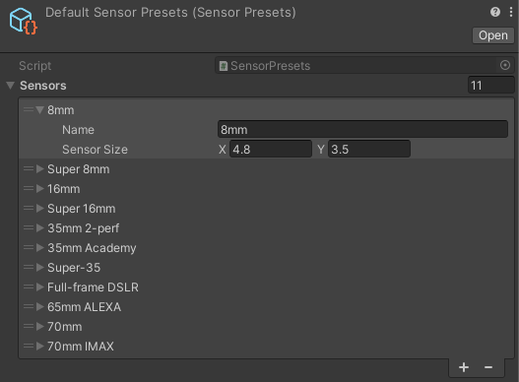Add a new sensor with plus button
Image resolution: width=519 pixels, height=382 pixels.
tap(464, 367)
